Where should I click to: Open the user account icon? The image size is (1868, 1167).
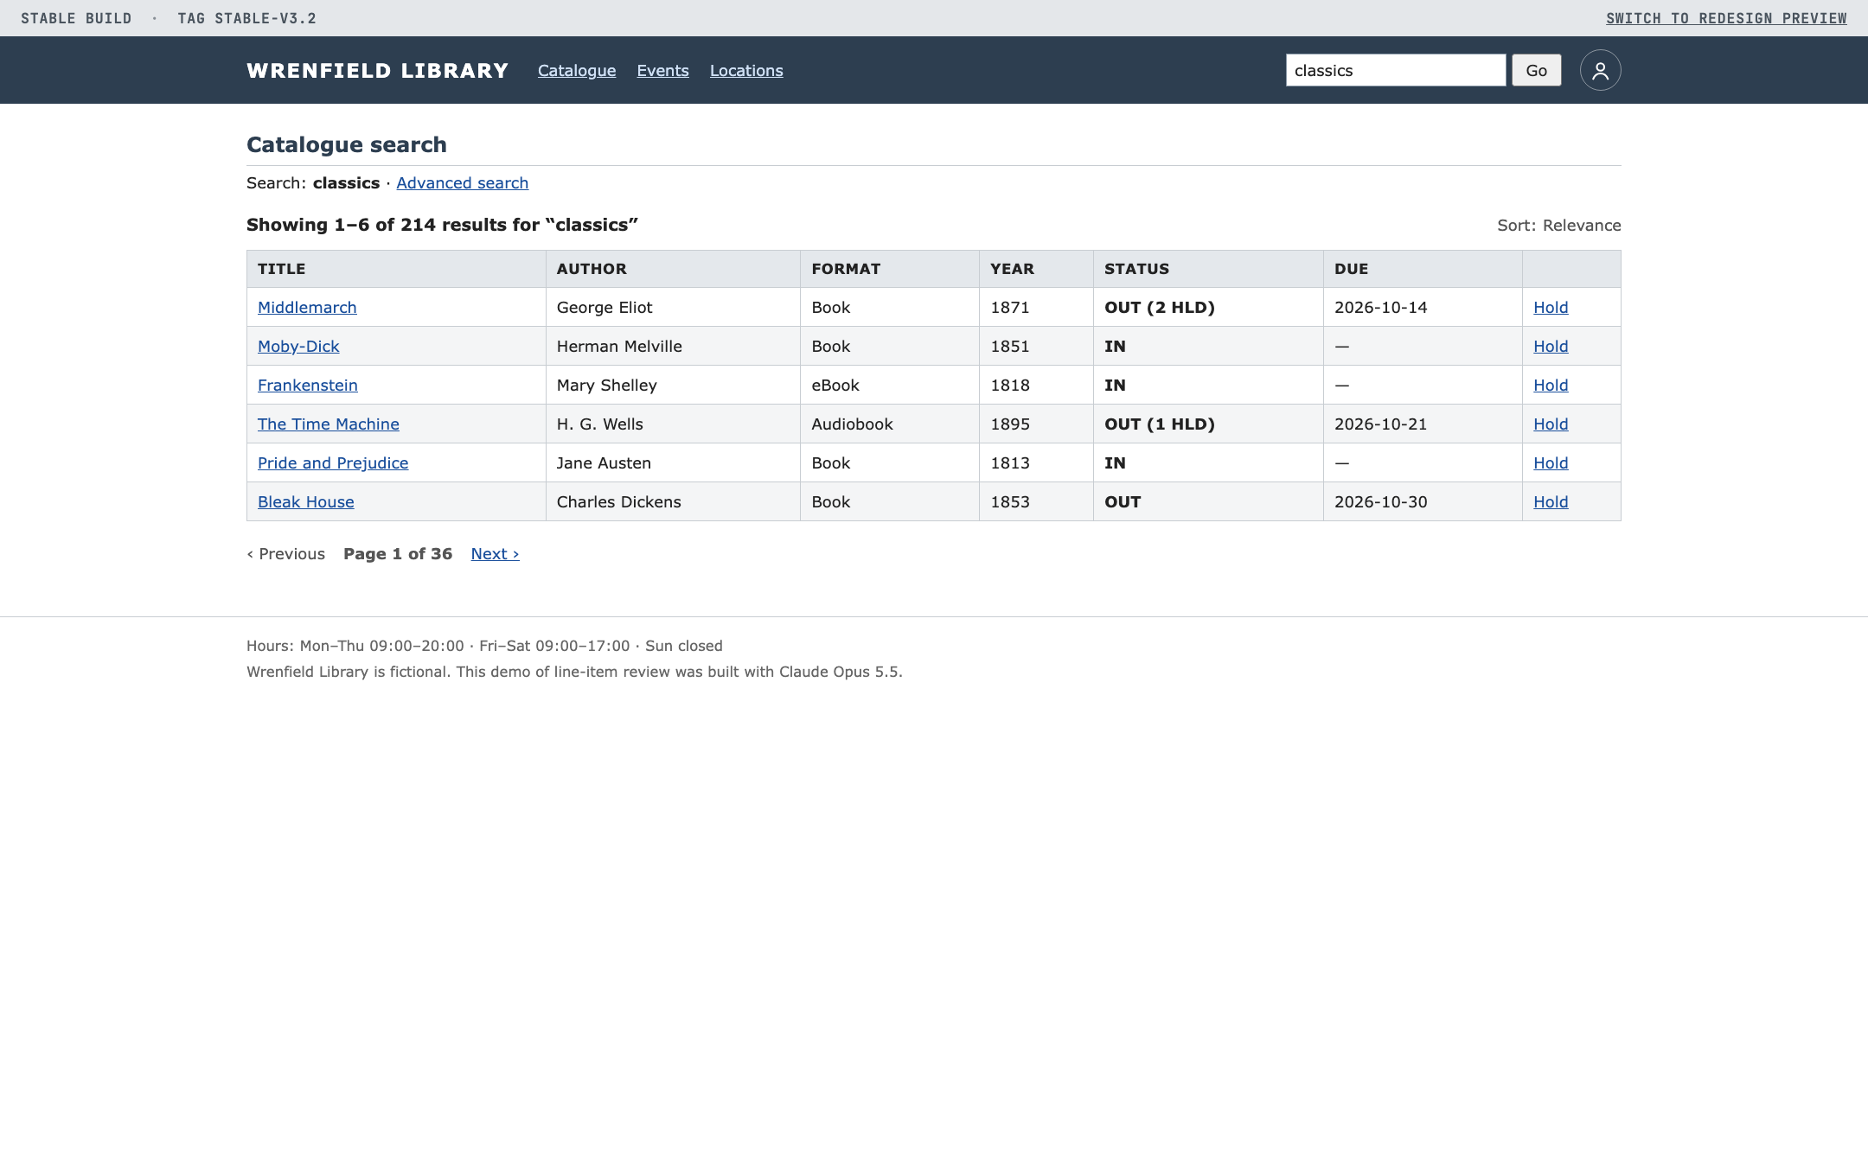(x=1600, y=70)
